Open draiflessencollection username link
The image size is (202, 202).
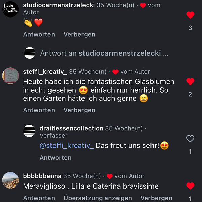click(71, 128)
